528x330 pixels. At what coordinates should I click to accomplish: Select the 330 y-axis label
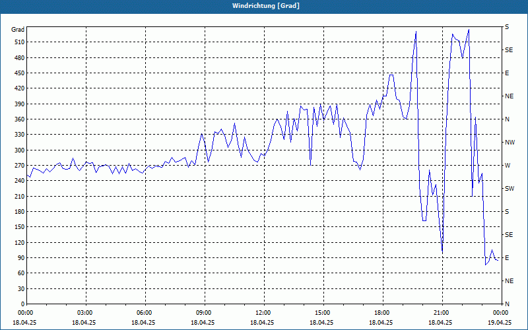click(20, 135)
